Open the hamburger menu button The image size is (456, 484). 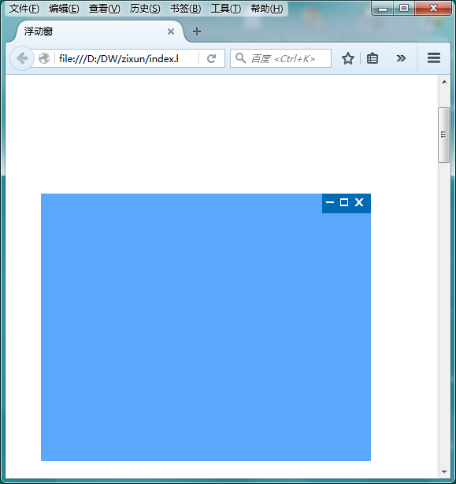434,58
